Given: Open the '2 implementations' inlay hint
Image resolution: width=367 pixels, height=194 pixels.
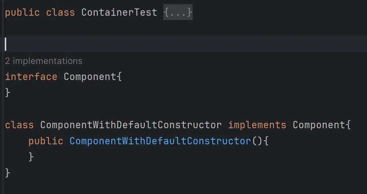Looking at the screenshot, I should click(x=44, y=61).
